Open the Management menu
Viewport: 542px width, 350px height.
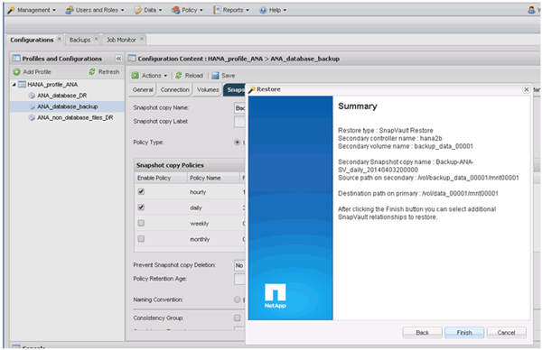[32, 10]
